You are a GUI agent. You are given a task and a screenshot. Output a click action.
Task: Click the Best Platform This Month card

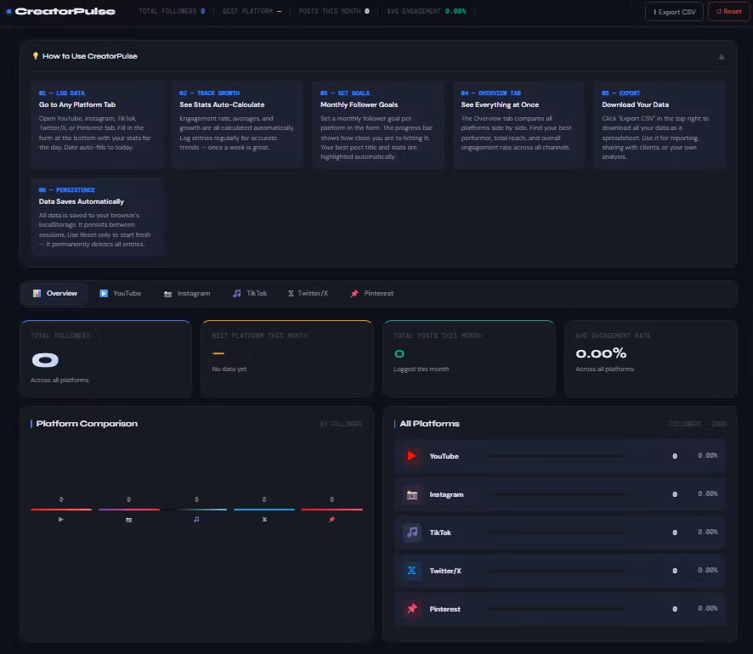click(287, 358)
